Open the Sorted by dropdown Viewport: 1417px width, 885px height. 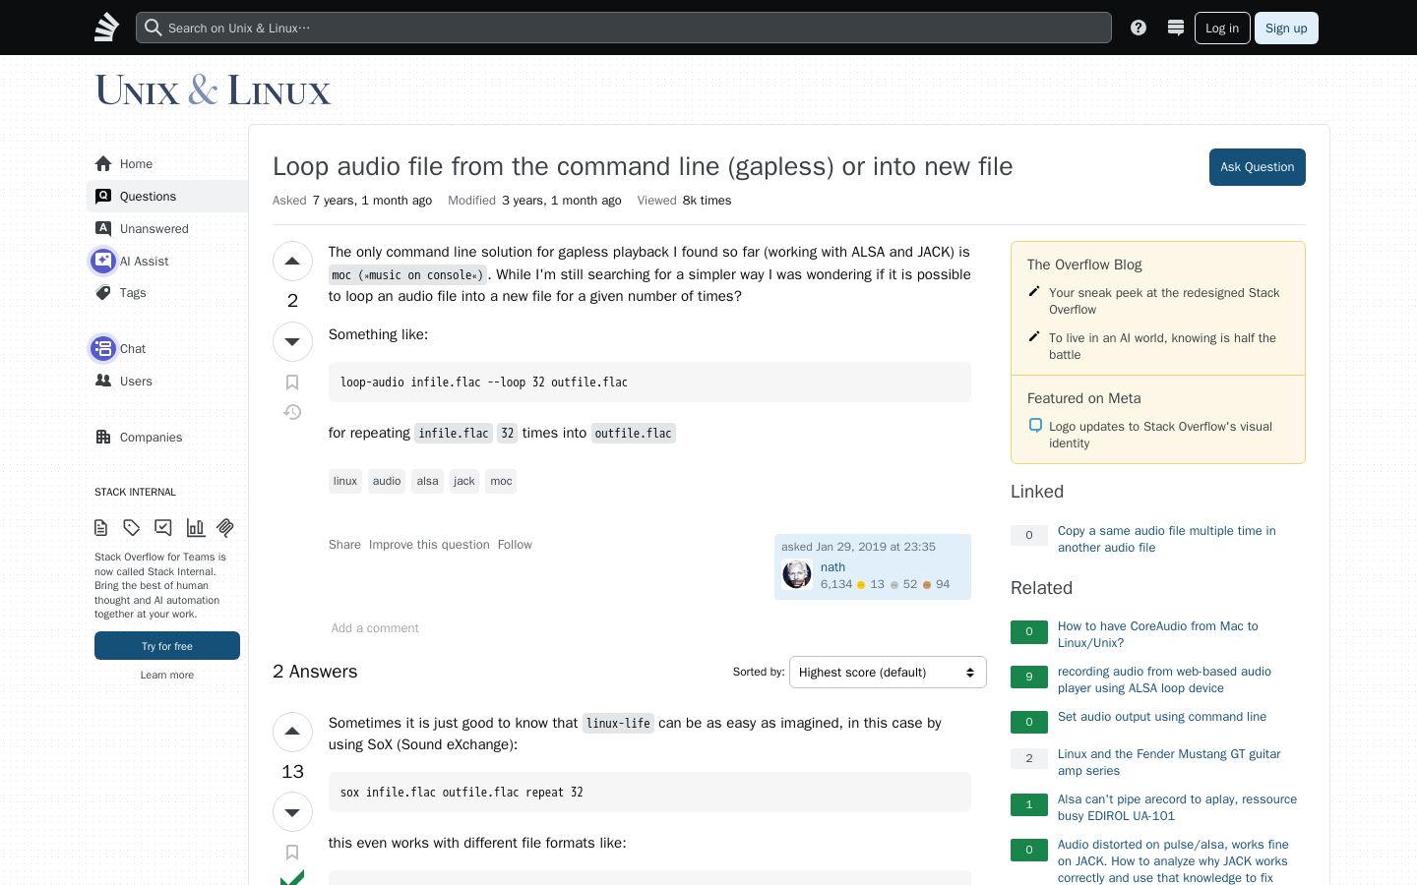coord(888,673)
